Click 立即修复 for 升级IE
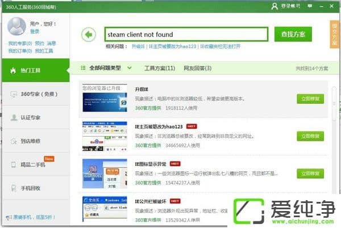The height and width of the screenshot is (228, 341). (x=310, y=99)
